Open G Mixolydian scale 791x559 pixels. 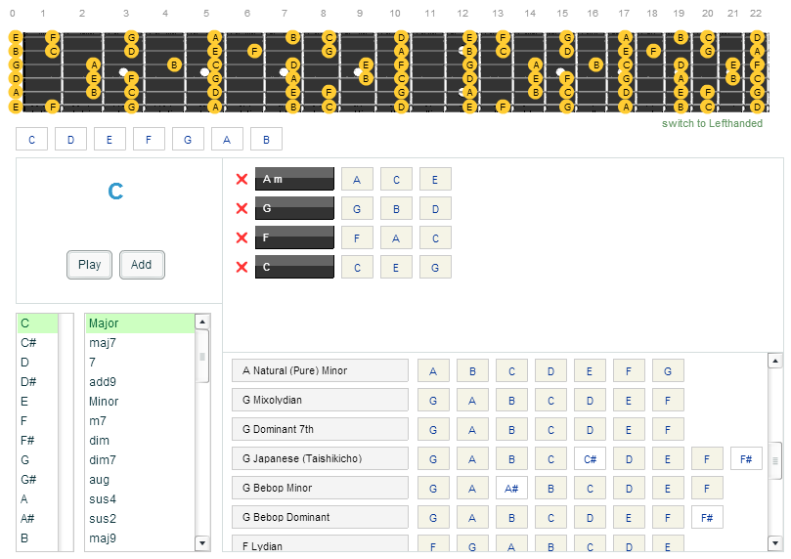[x=320, y=400]
